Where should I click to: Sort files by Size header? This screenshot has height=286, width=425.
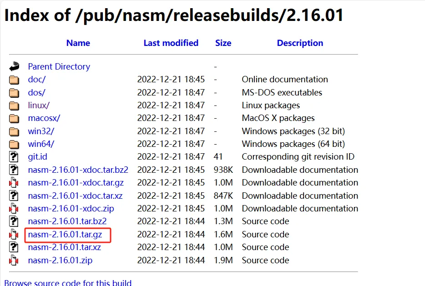tap(223, 43)
